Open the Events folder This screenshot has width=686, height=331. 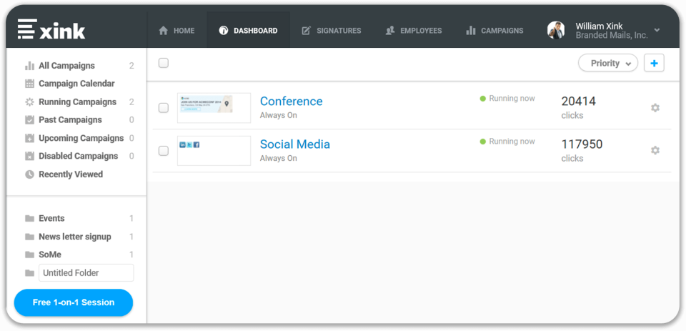pyautogui.click(x=51, y=219)
